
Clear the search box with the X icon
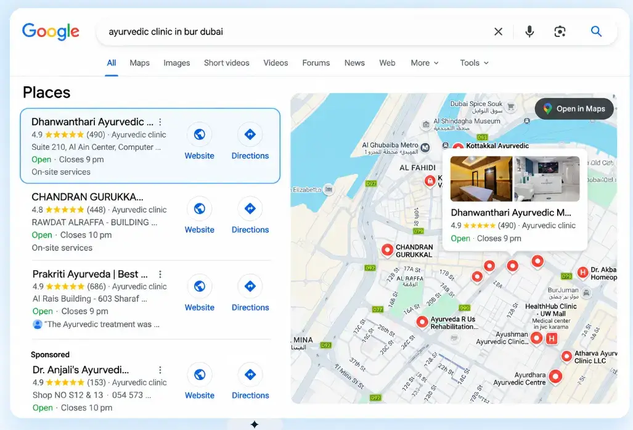tap(498, 31)
